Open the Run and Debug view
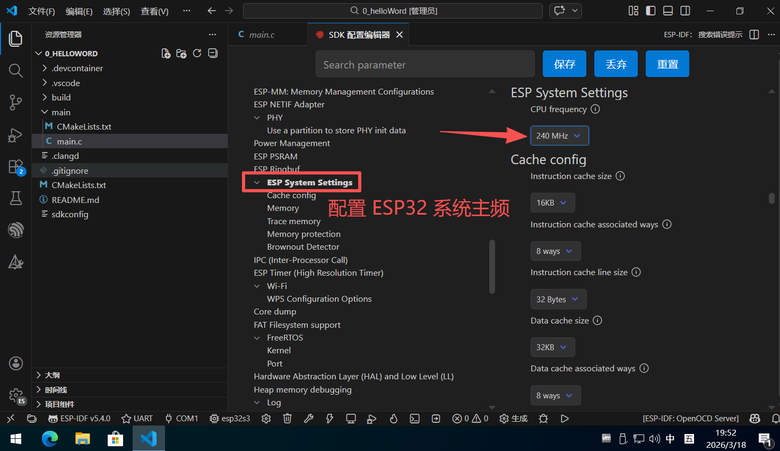 click(x=16, y=135)
